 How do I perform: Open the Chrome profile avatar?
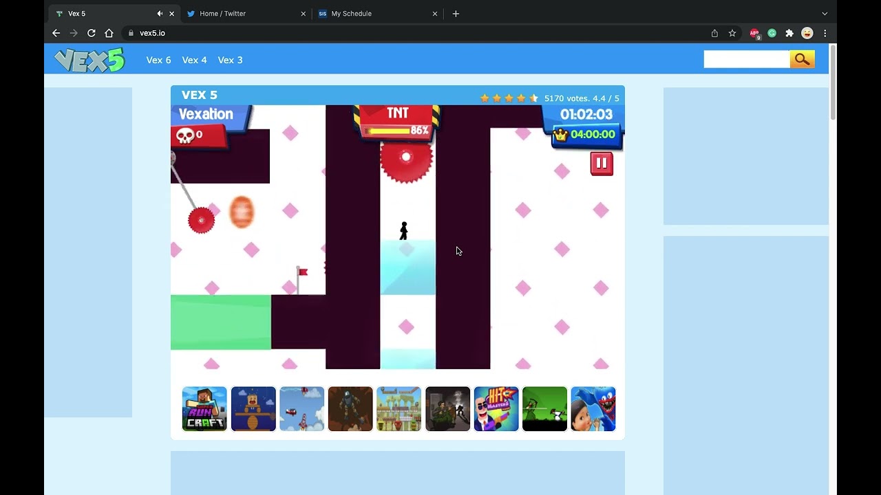[807, 33]
